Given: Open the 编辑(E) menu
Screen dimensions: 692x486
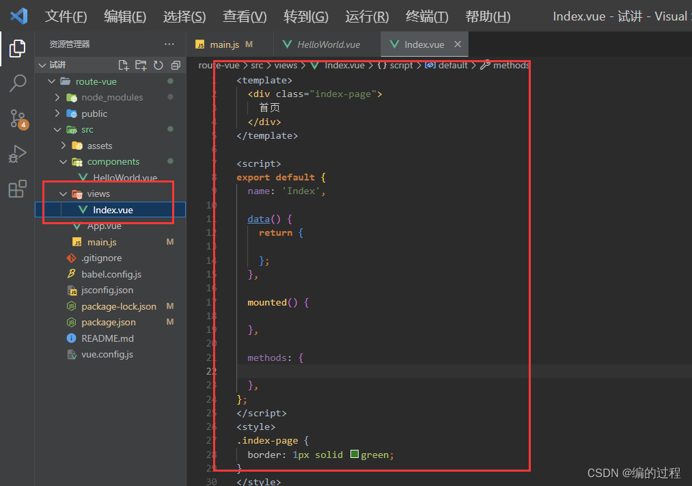Looking at the screenshot, I should click(125, 17).
